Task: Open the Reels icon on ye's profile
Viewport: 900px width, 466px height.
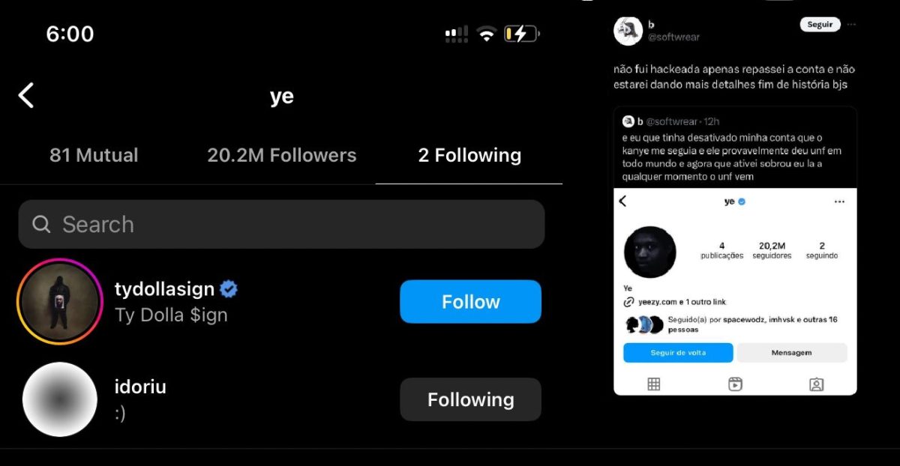Action: [x=735, y=383]
